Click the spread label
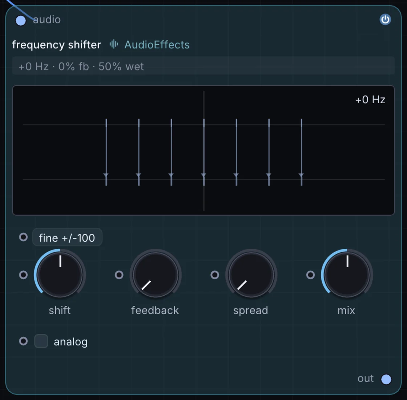The height and width of the screenshot is (400, 407). pos(251,311)
